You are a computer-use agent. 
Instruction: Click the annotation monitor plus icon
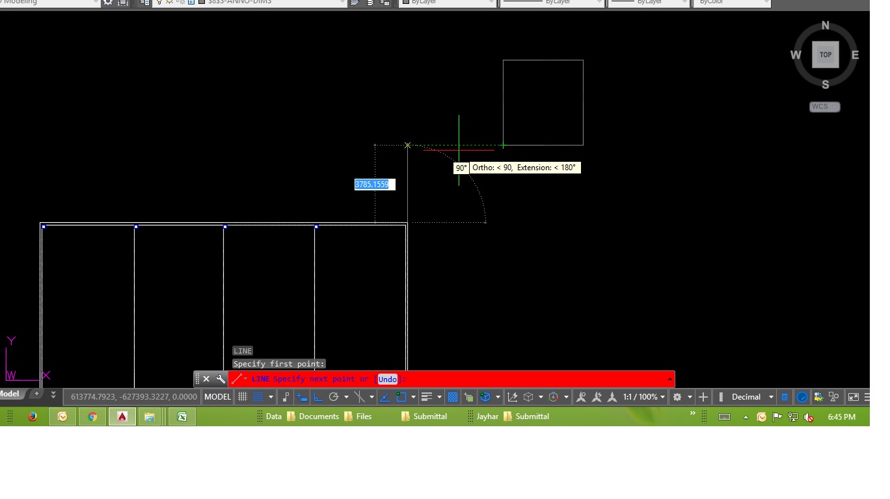click(703, 397)
